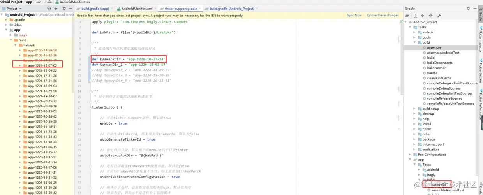
Task: Expand the app-1224-17-31-26 folder
Action: [x=20, y=76]
